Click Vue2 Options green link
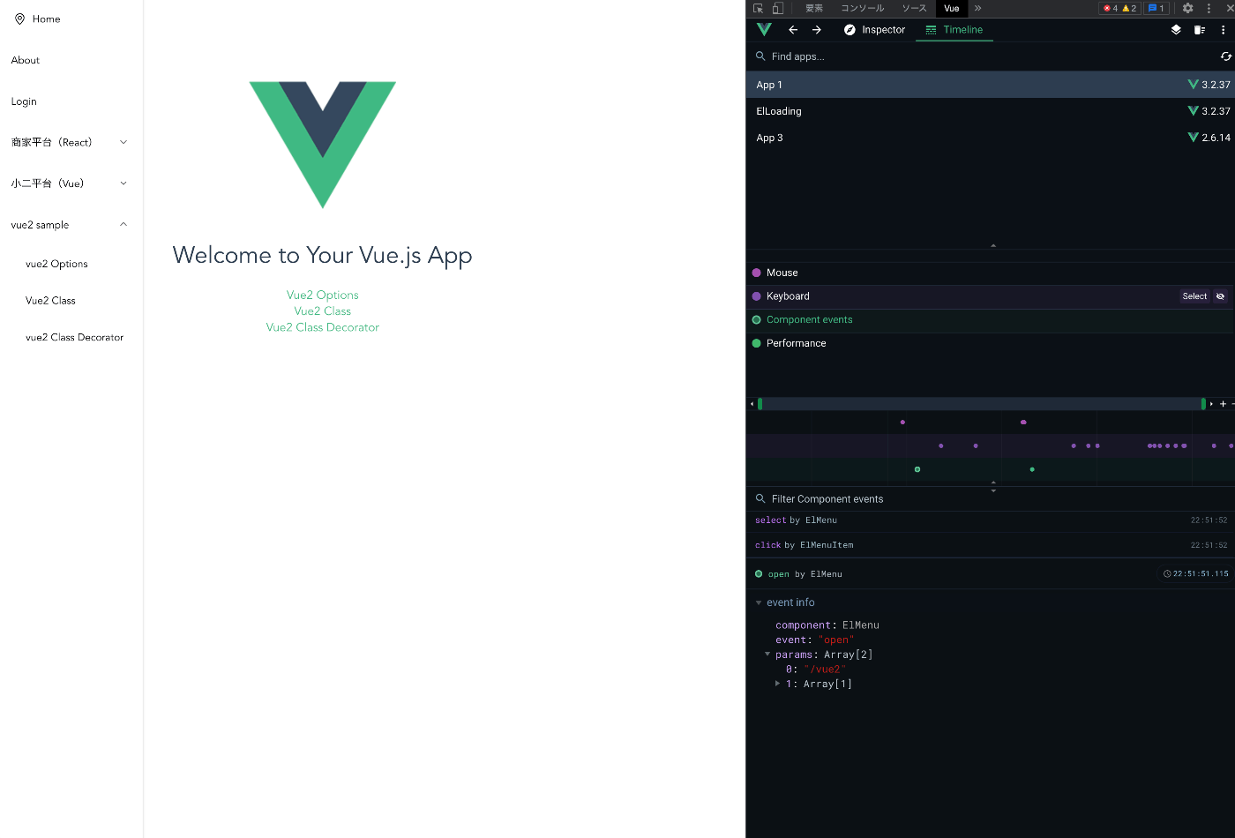Viewport: 1235px width, 838px height. click(323, 295)
